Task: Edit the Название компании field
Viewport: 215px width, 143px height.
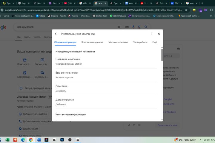Action: pyautogui.click(x=106, y=62)
